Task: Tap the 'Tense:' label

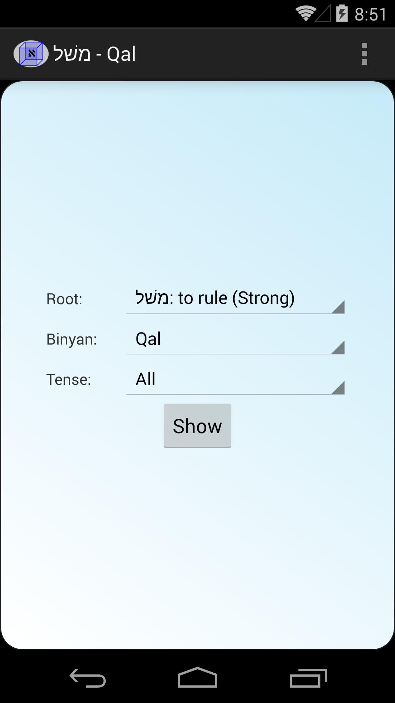Action: tap(69, 380)
